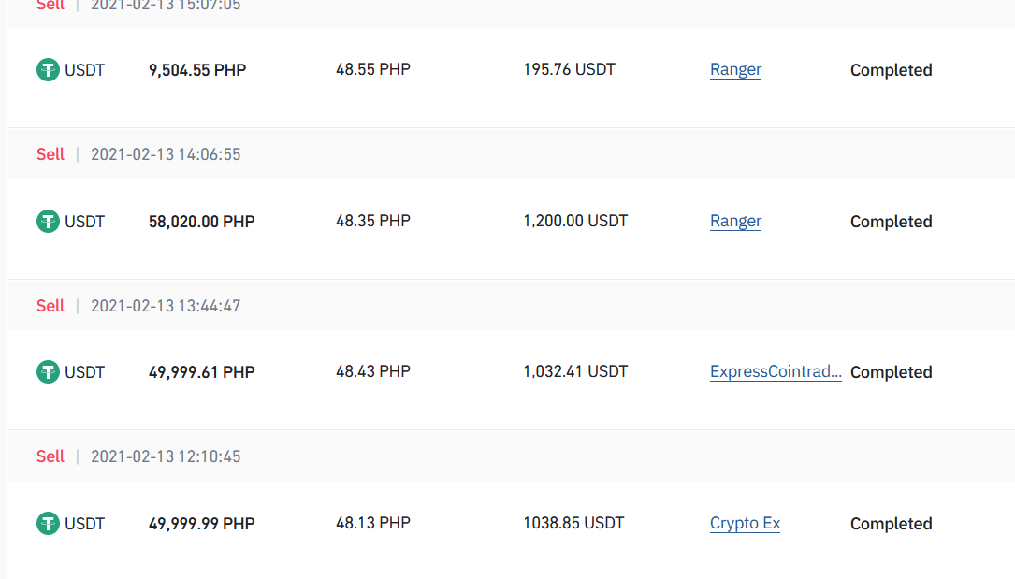Open ExpressCointrad... counterparty link
The image size is (1015, 579).
point(776,371)
